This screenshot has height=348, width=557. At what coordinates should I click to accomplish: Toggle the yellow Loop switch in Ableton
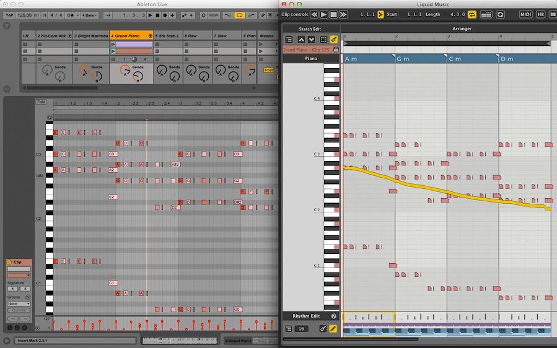(x=240, y=15)
